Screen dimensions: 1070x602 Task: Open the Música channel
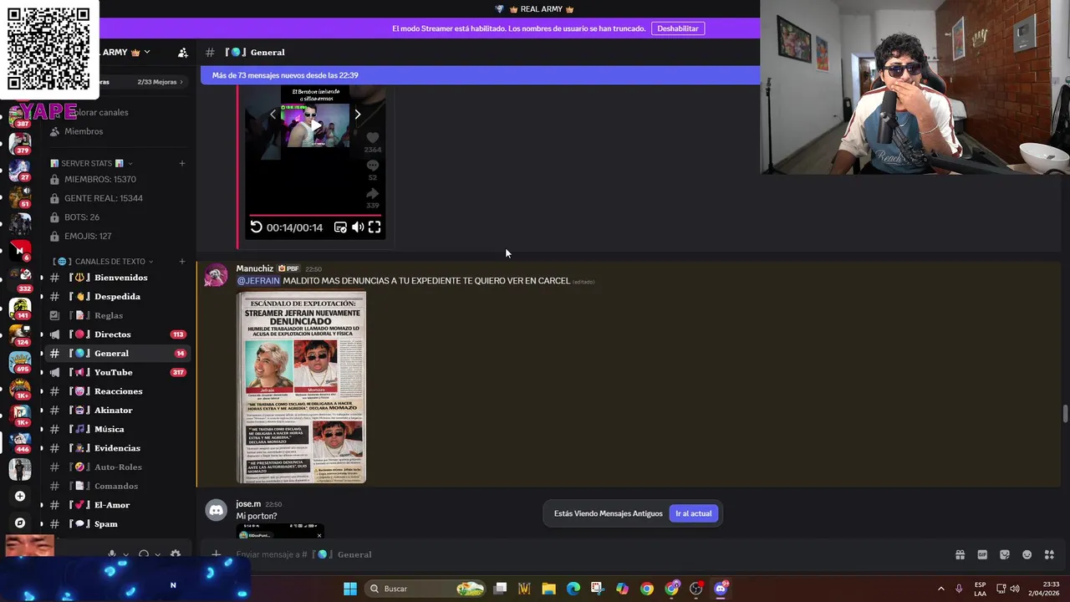pyautogui.click(x=117, y=429)
